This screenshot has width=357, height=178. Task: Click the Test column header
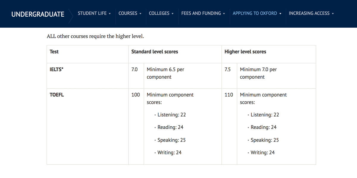coord(54,51)
